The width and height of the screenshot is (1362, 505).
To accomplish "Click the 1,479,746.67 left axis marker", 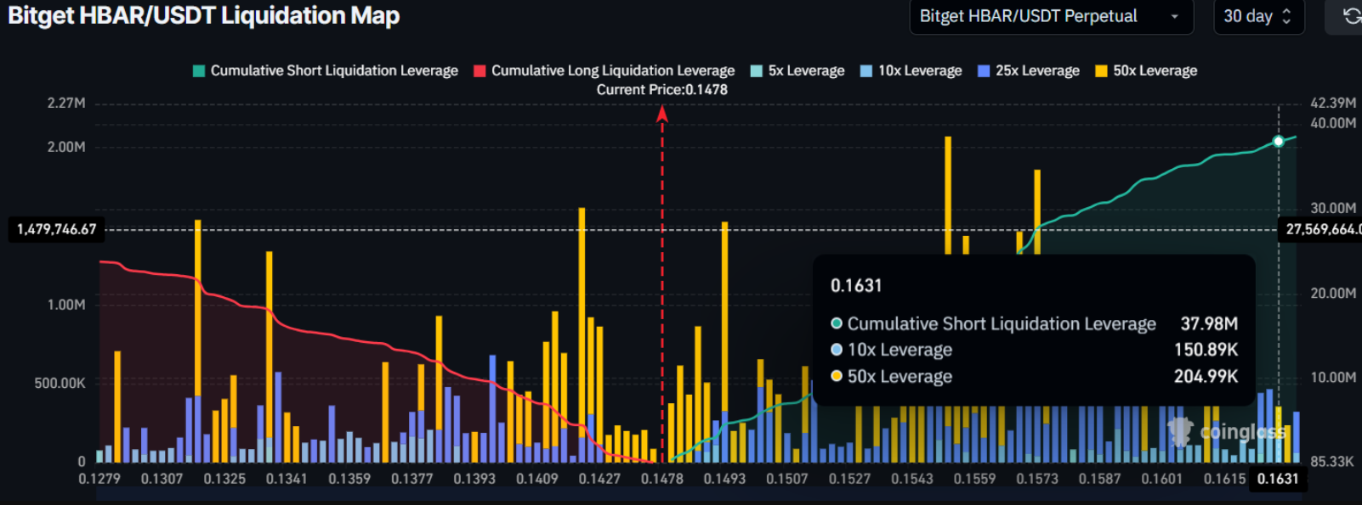I will coord(57,229).
